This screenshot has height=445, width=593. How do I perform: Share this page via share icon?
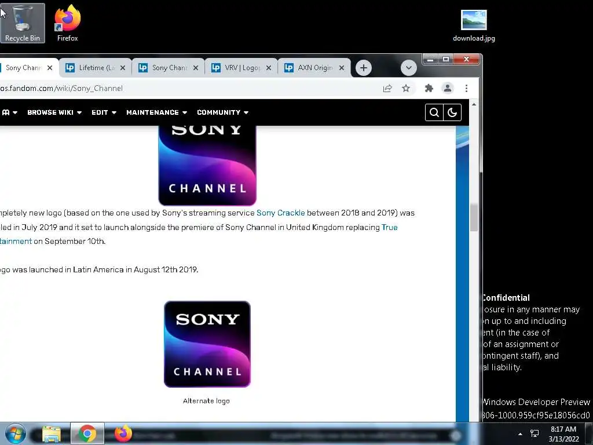pyautogui.click(x=387, y=89)
